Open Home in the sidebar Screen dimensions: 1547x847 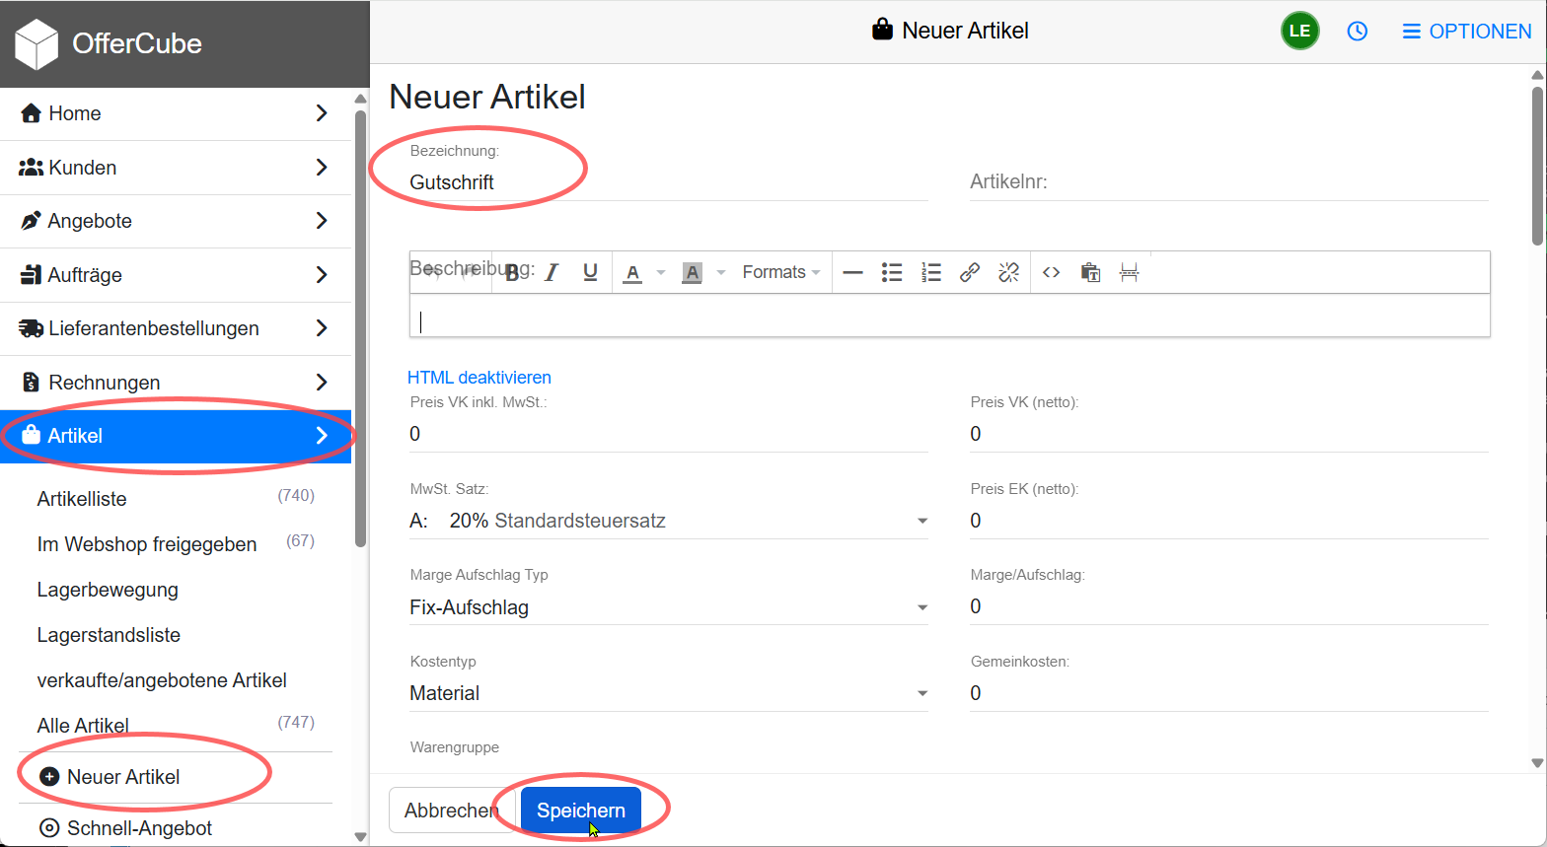[x=176, y=113]
